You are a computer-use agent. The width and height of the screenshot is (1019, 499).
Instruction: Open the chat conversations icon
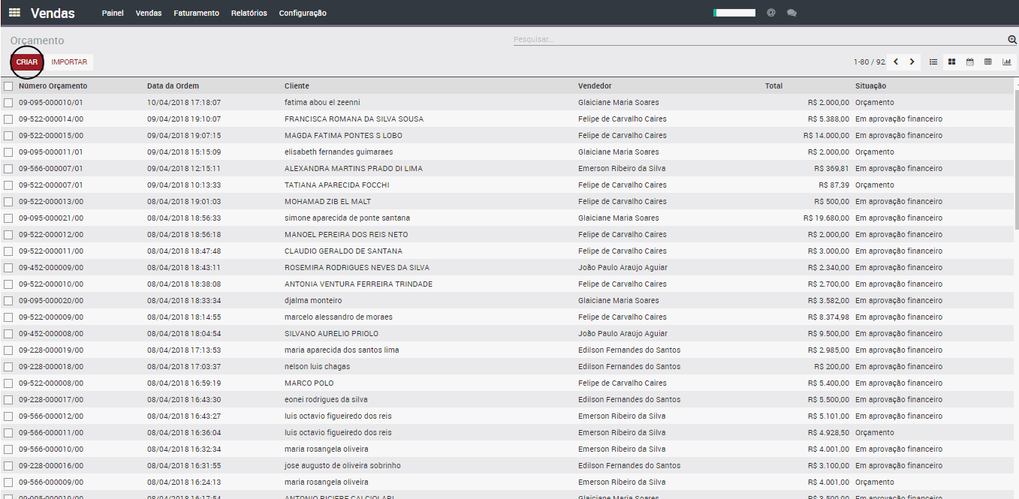point(791,13)
